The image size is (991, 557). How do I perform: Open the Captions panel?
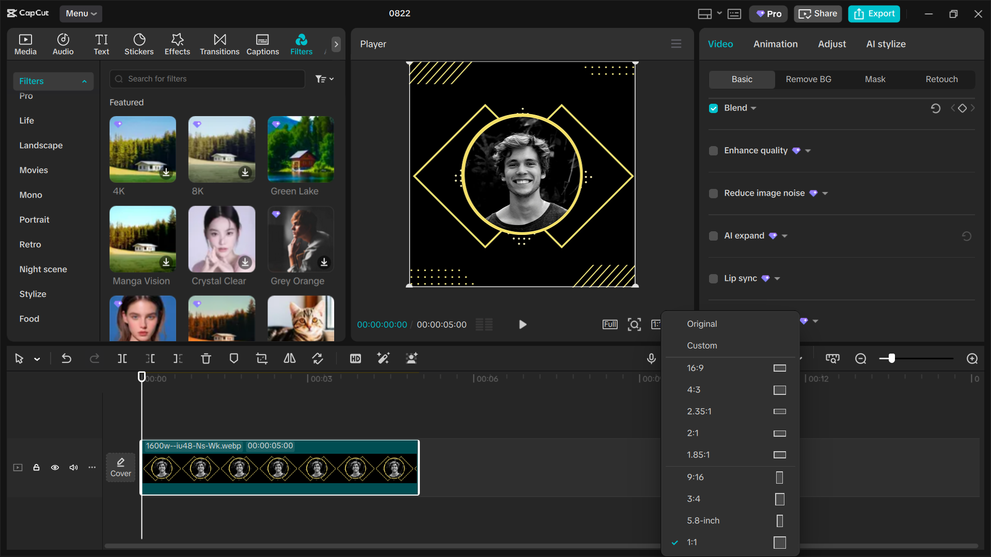[262, 44]
